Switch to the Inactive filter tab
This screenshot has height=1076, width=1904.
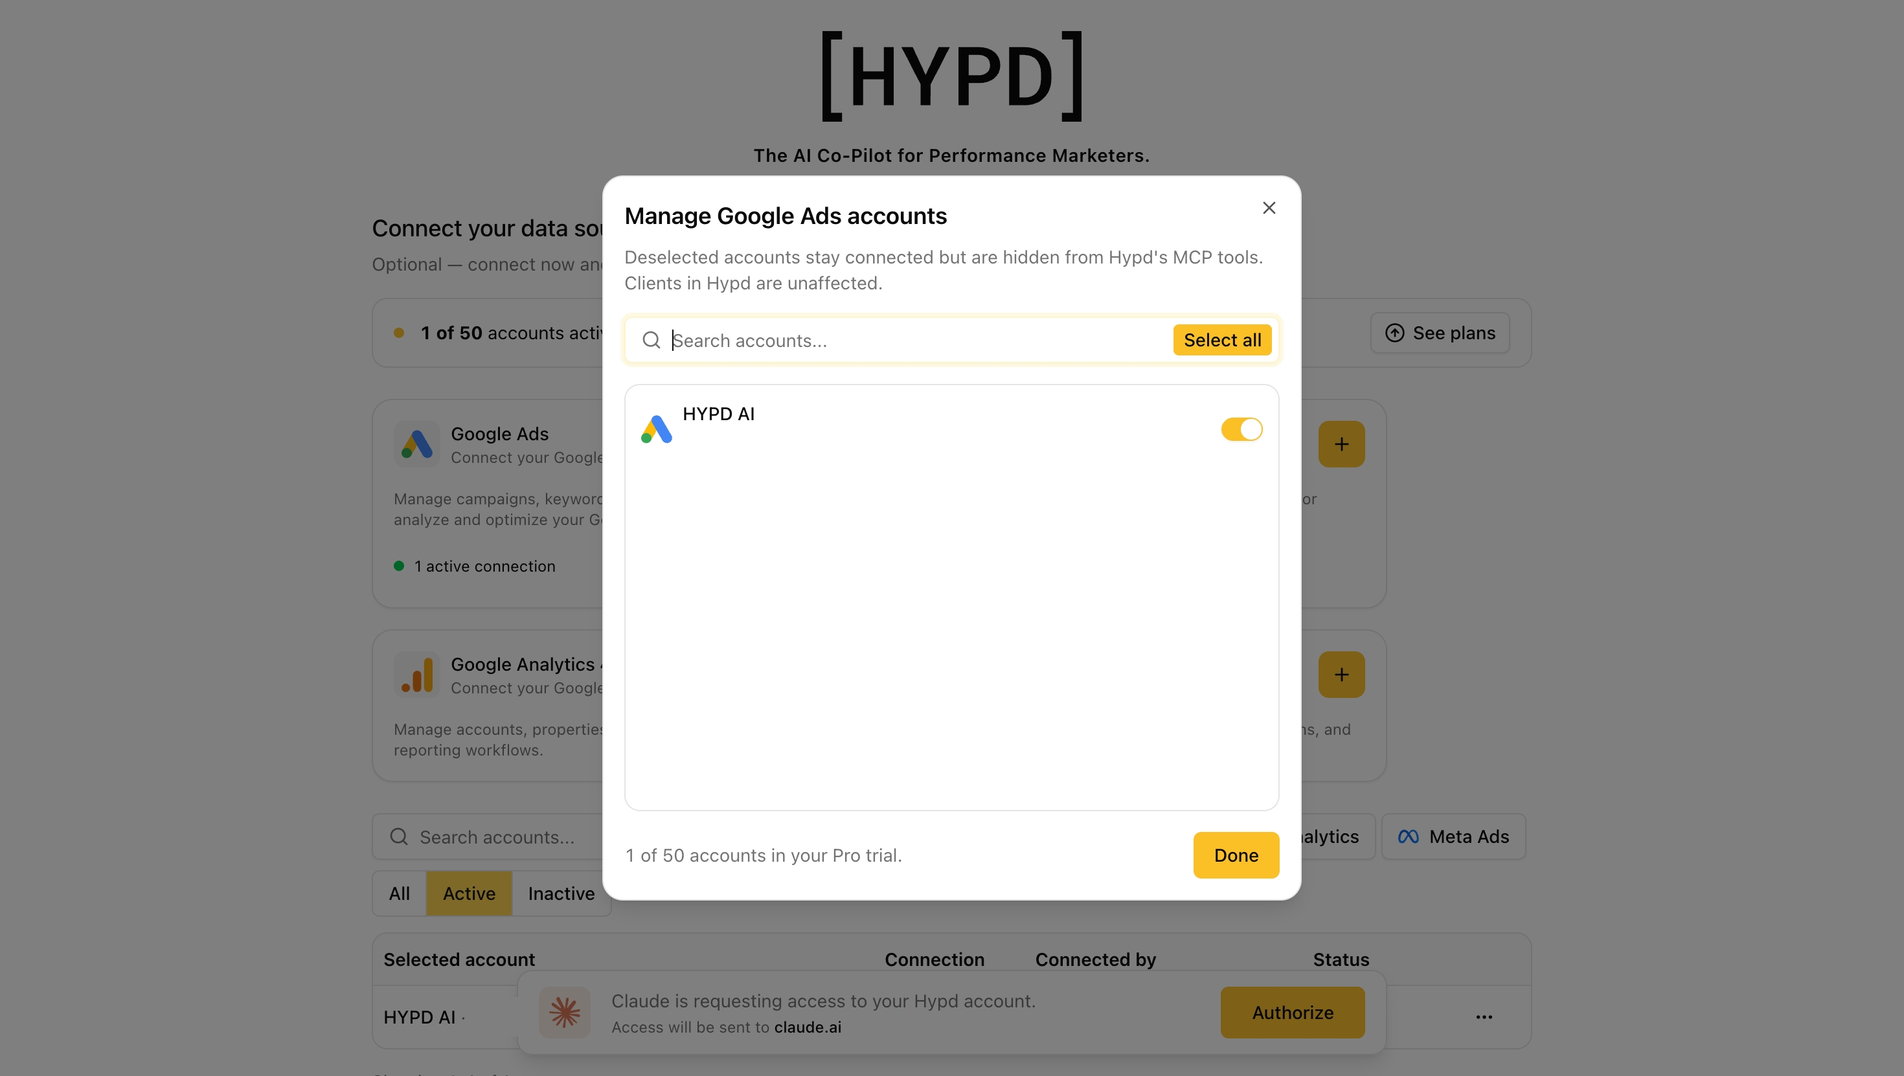point(561,893)
